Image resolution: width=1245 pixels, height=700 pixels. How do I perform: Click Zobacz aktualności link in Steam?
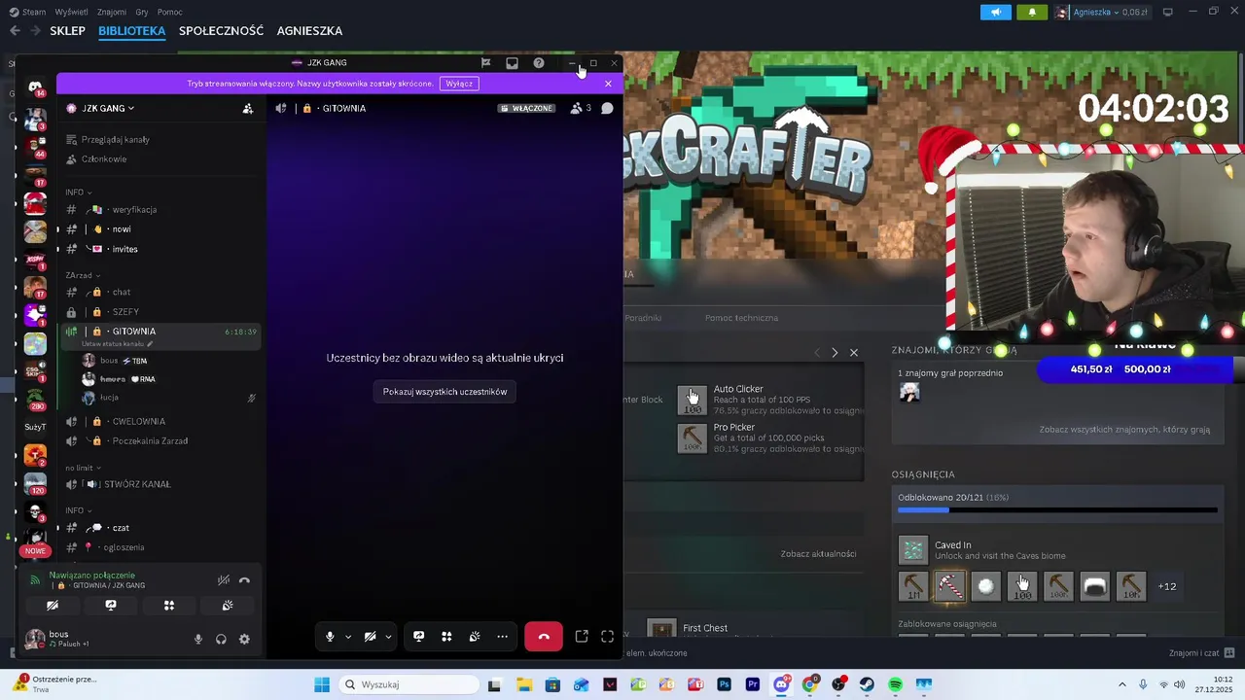(818, 554)
